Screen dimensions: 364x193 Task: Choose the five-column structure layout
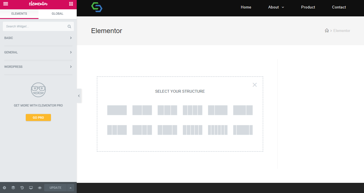(x=192, y=130)
